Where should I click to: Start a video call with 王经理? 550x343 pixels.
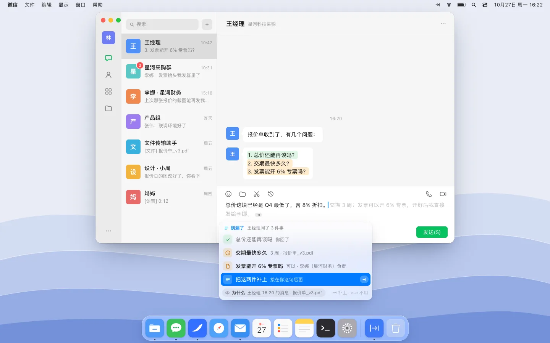click(443, 194)
